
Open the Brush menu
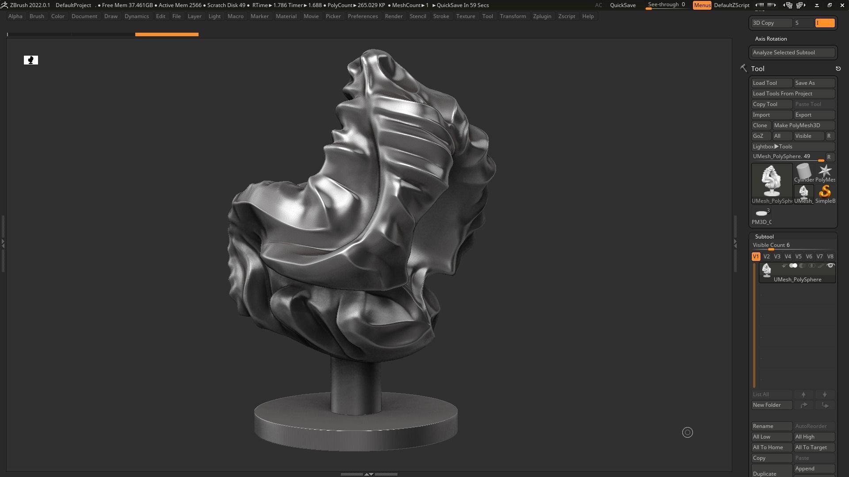pos(37,16)
